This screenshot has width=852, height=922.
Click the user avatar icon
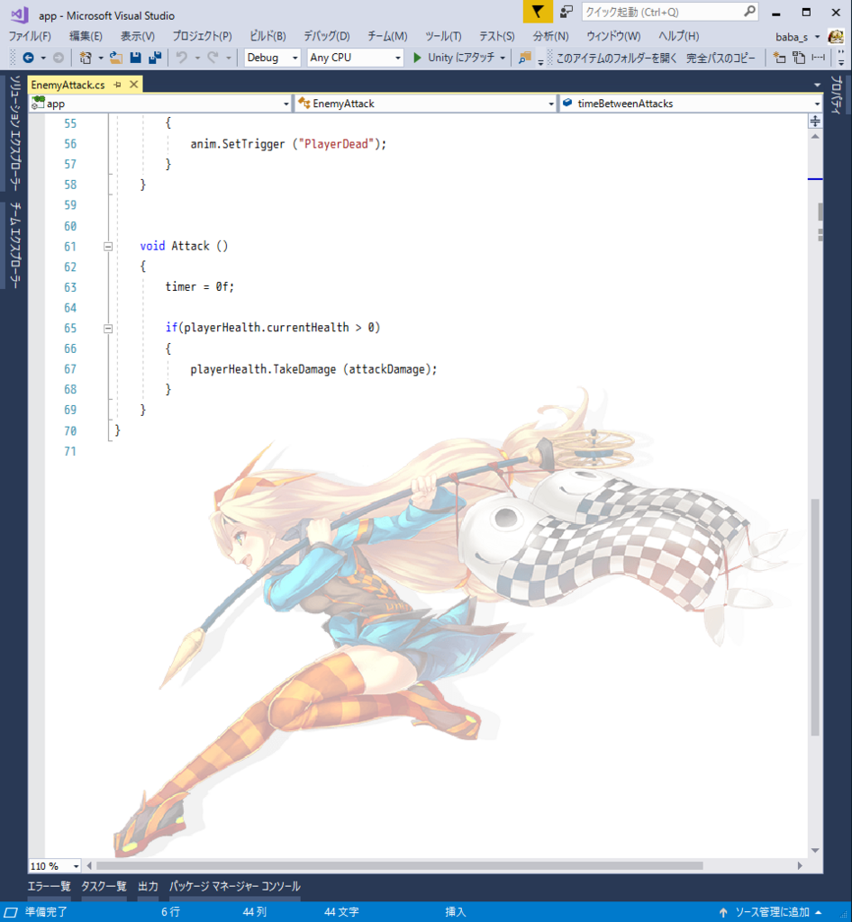(836, 36)
